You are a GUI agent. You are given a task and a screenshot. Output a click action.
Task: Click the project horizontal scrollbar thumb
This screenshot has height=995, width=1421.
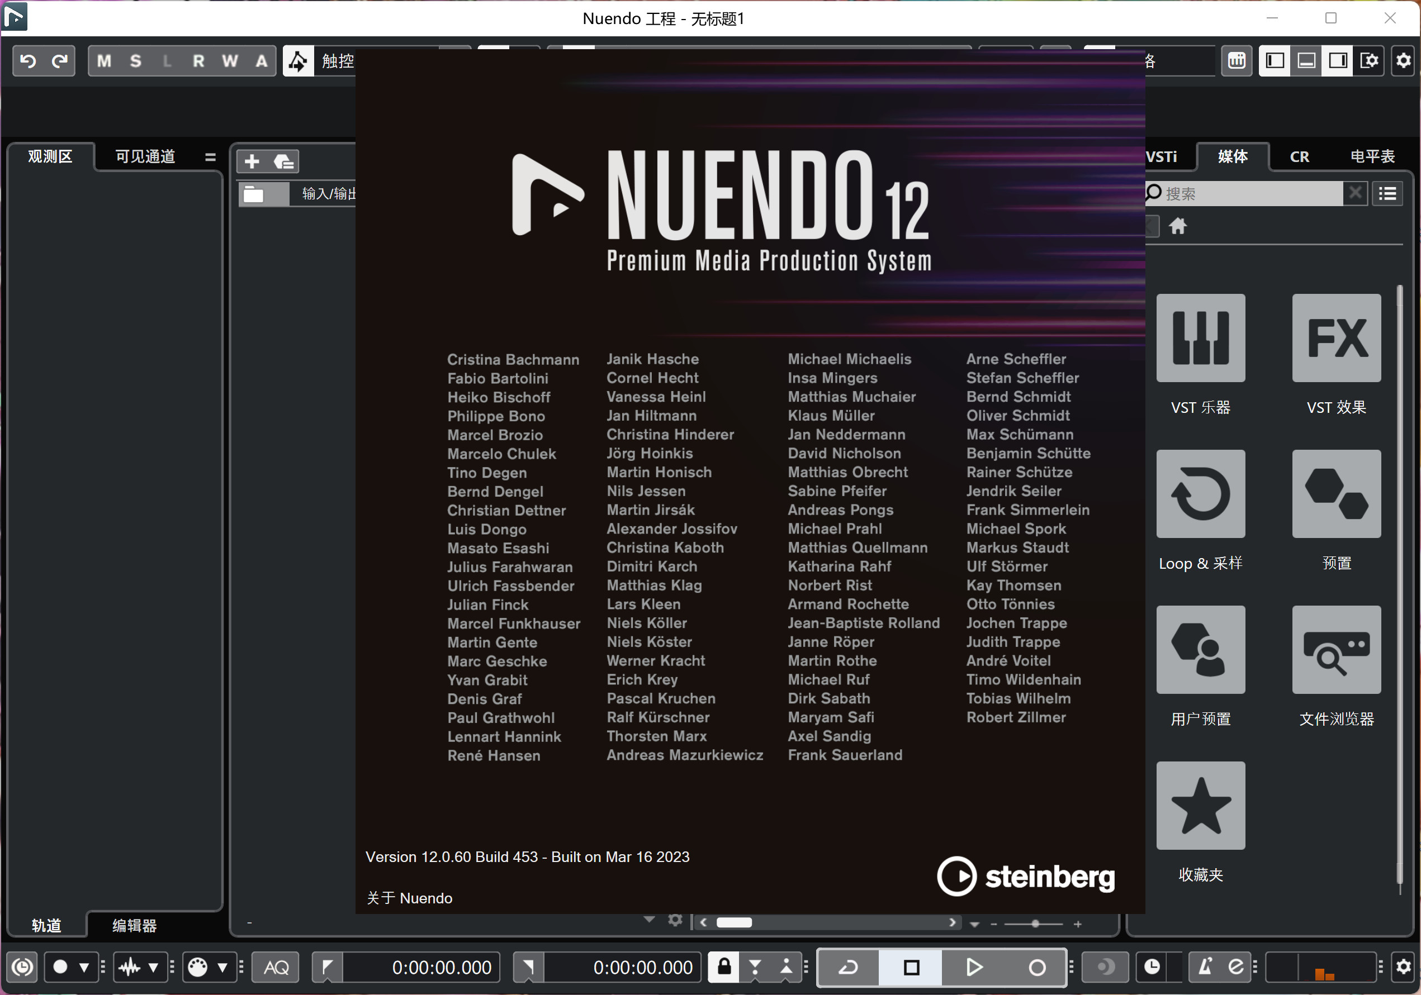(x=734, y=922)
